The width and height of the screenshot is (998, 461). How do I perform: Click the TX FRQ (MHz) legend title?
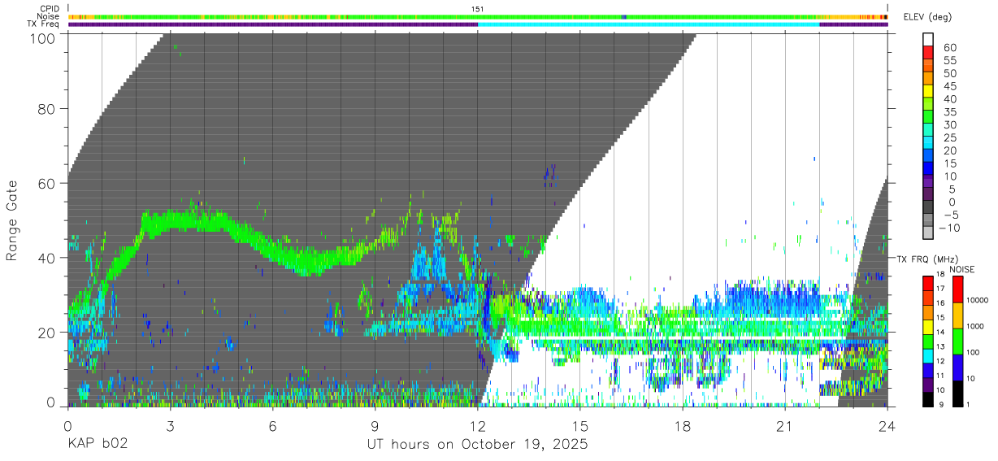tap(927, 259)
